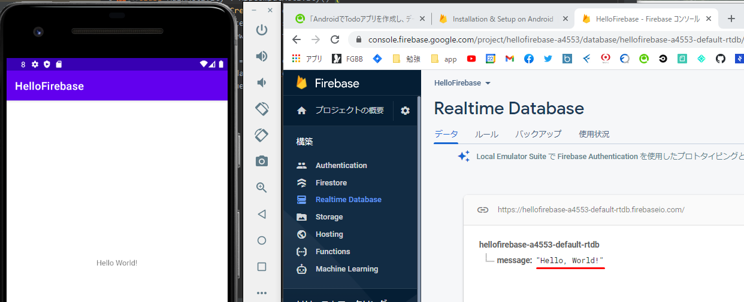Screen dimensions: 744x302
Task: Open the YouTube bookmark
Action: 471,59
